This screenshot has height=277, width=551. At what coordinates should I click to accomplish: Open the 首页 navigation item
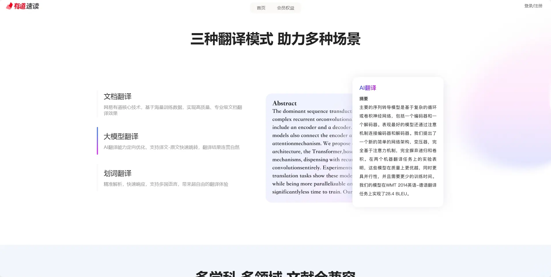[x=261, y=8]
